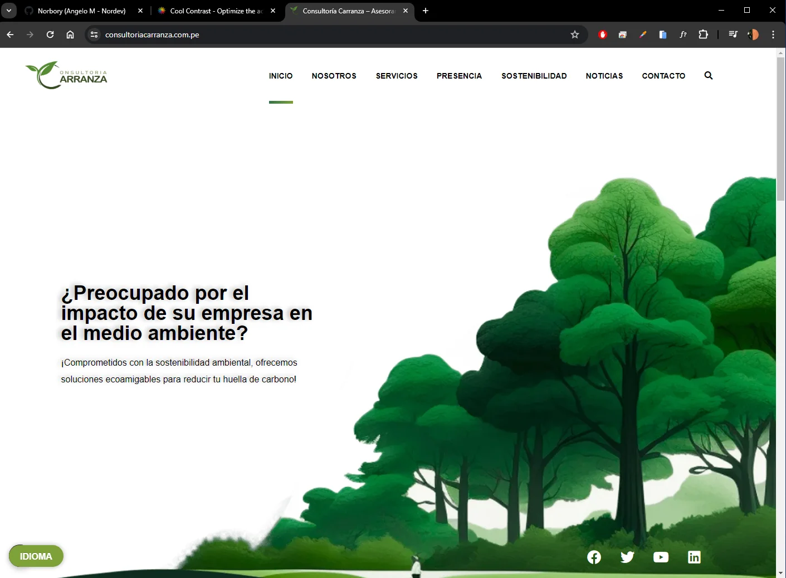This screenshot has height=578, width=786.
Task: Open the browser profile avatar
Action: (753, 35)
